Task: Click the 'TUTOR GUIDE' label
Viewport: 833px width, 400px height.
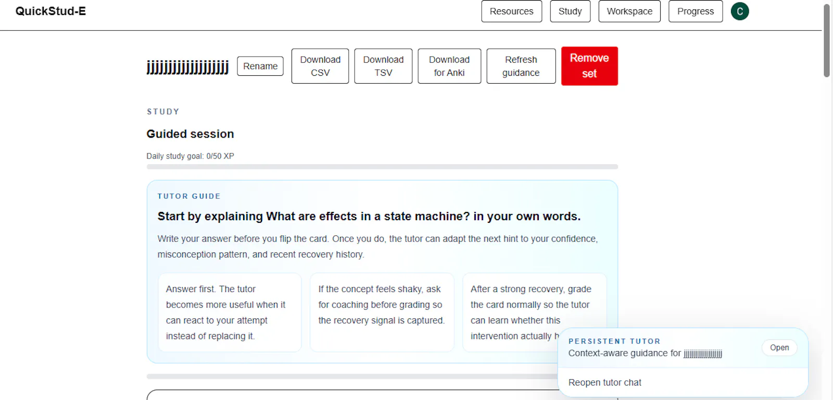Action: [189, 196]
